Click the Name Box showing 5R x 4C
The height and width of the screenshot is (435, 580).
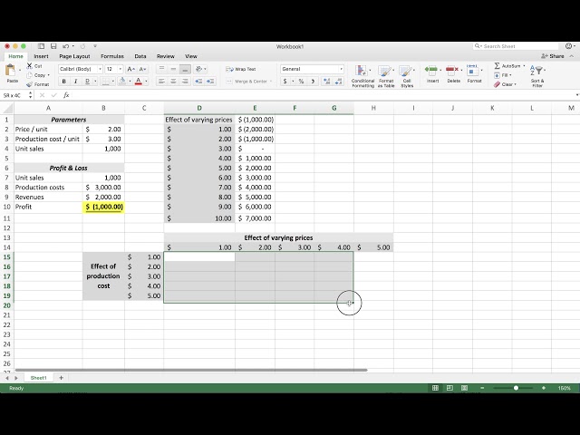[14, 95]
